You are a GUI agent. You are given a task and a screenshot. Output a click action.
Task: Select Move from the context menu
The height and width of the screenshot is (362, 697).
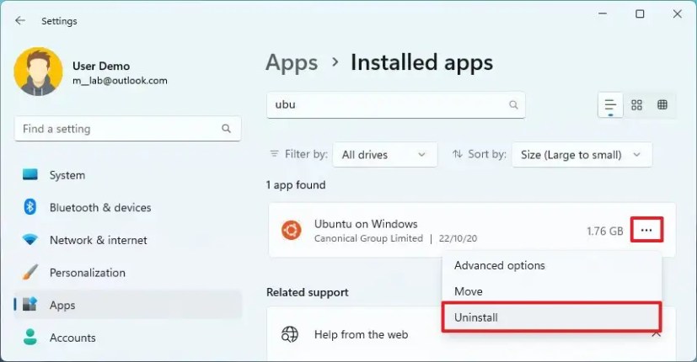(469, 291)
